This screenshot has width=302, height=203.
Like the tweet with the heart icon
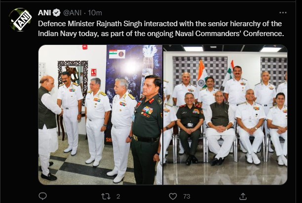[x=173, y=196]
